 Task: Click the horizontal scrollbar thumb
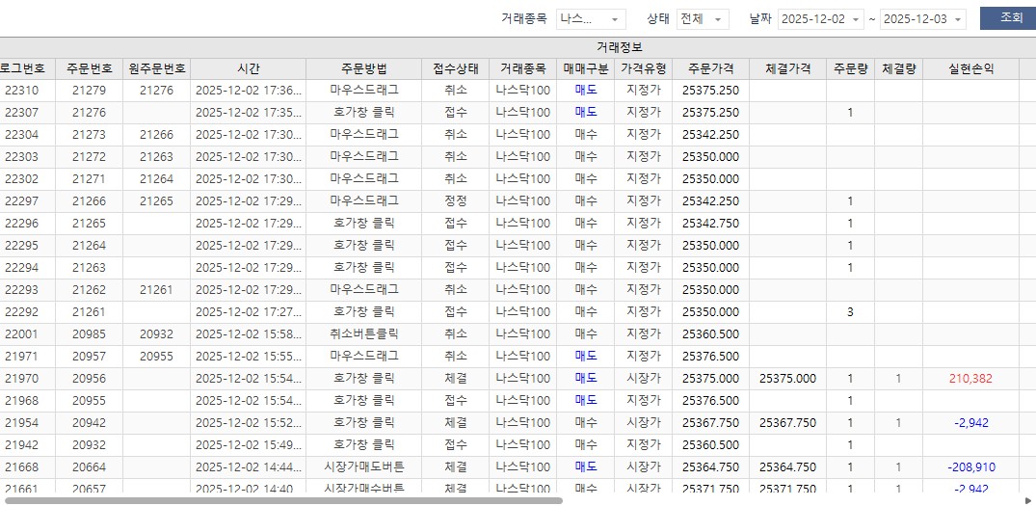coord(282,500)
